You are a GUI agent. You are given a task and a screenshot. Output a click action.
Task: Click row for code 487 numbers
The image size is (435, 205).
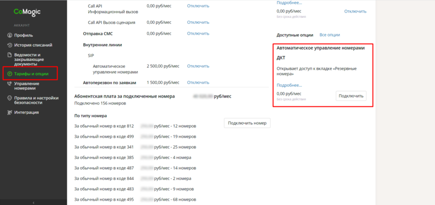tap(135, 168)
